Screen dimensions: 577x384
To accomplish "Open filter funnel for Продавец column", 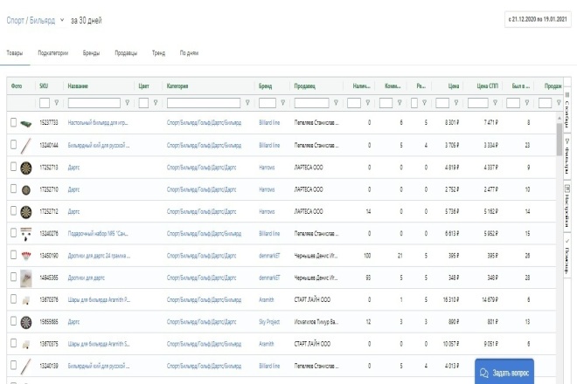I will [336, 103].
